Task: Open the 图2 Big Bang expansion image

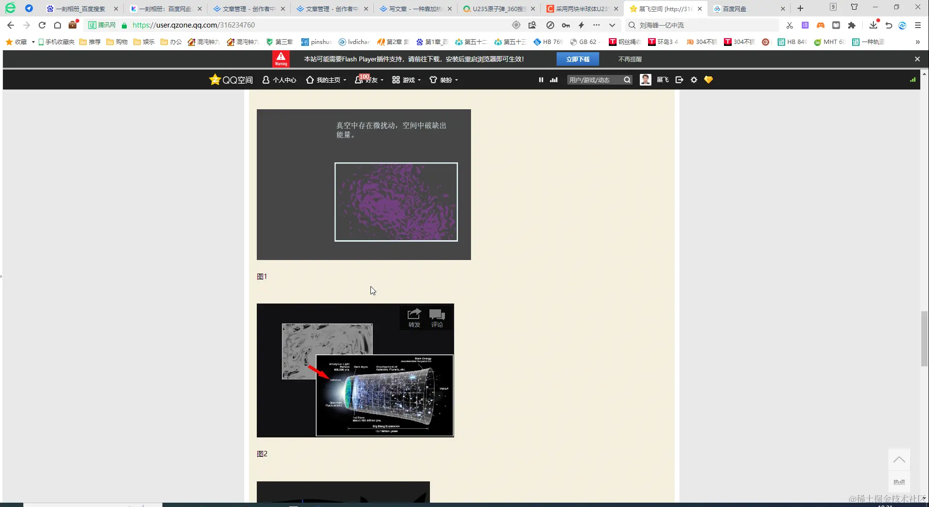Action: (355, 371)
